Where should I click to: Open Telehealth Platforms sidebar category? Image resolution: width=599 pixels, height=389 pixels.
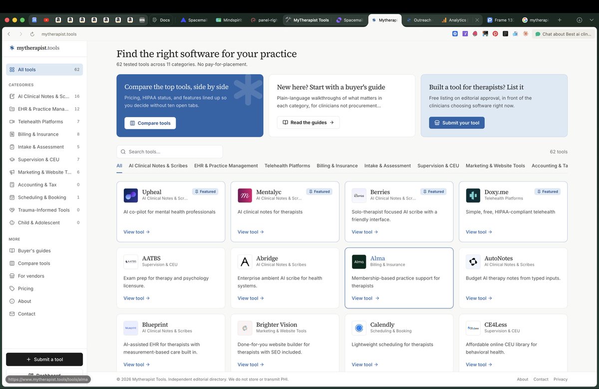[x=44, y=122]
